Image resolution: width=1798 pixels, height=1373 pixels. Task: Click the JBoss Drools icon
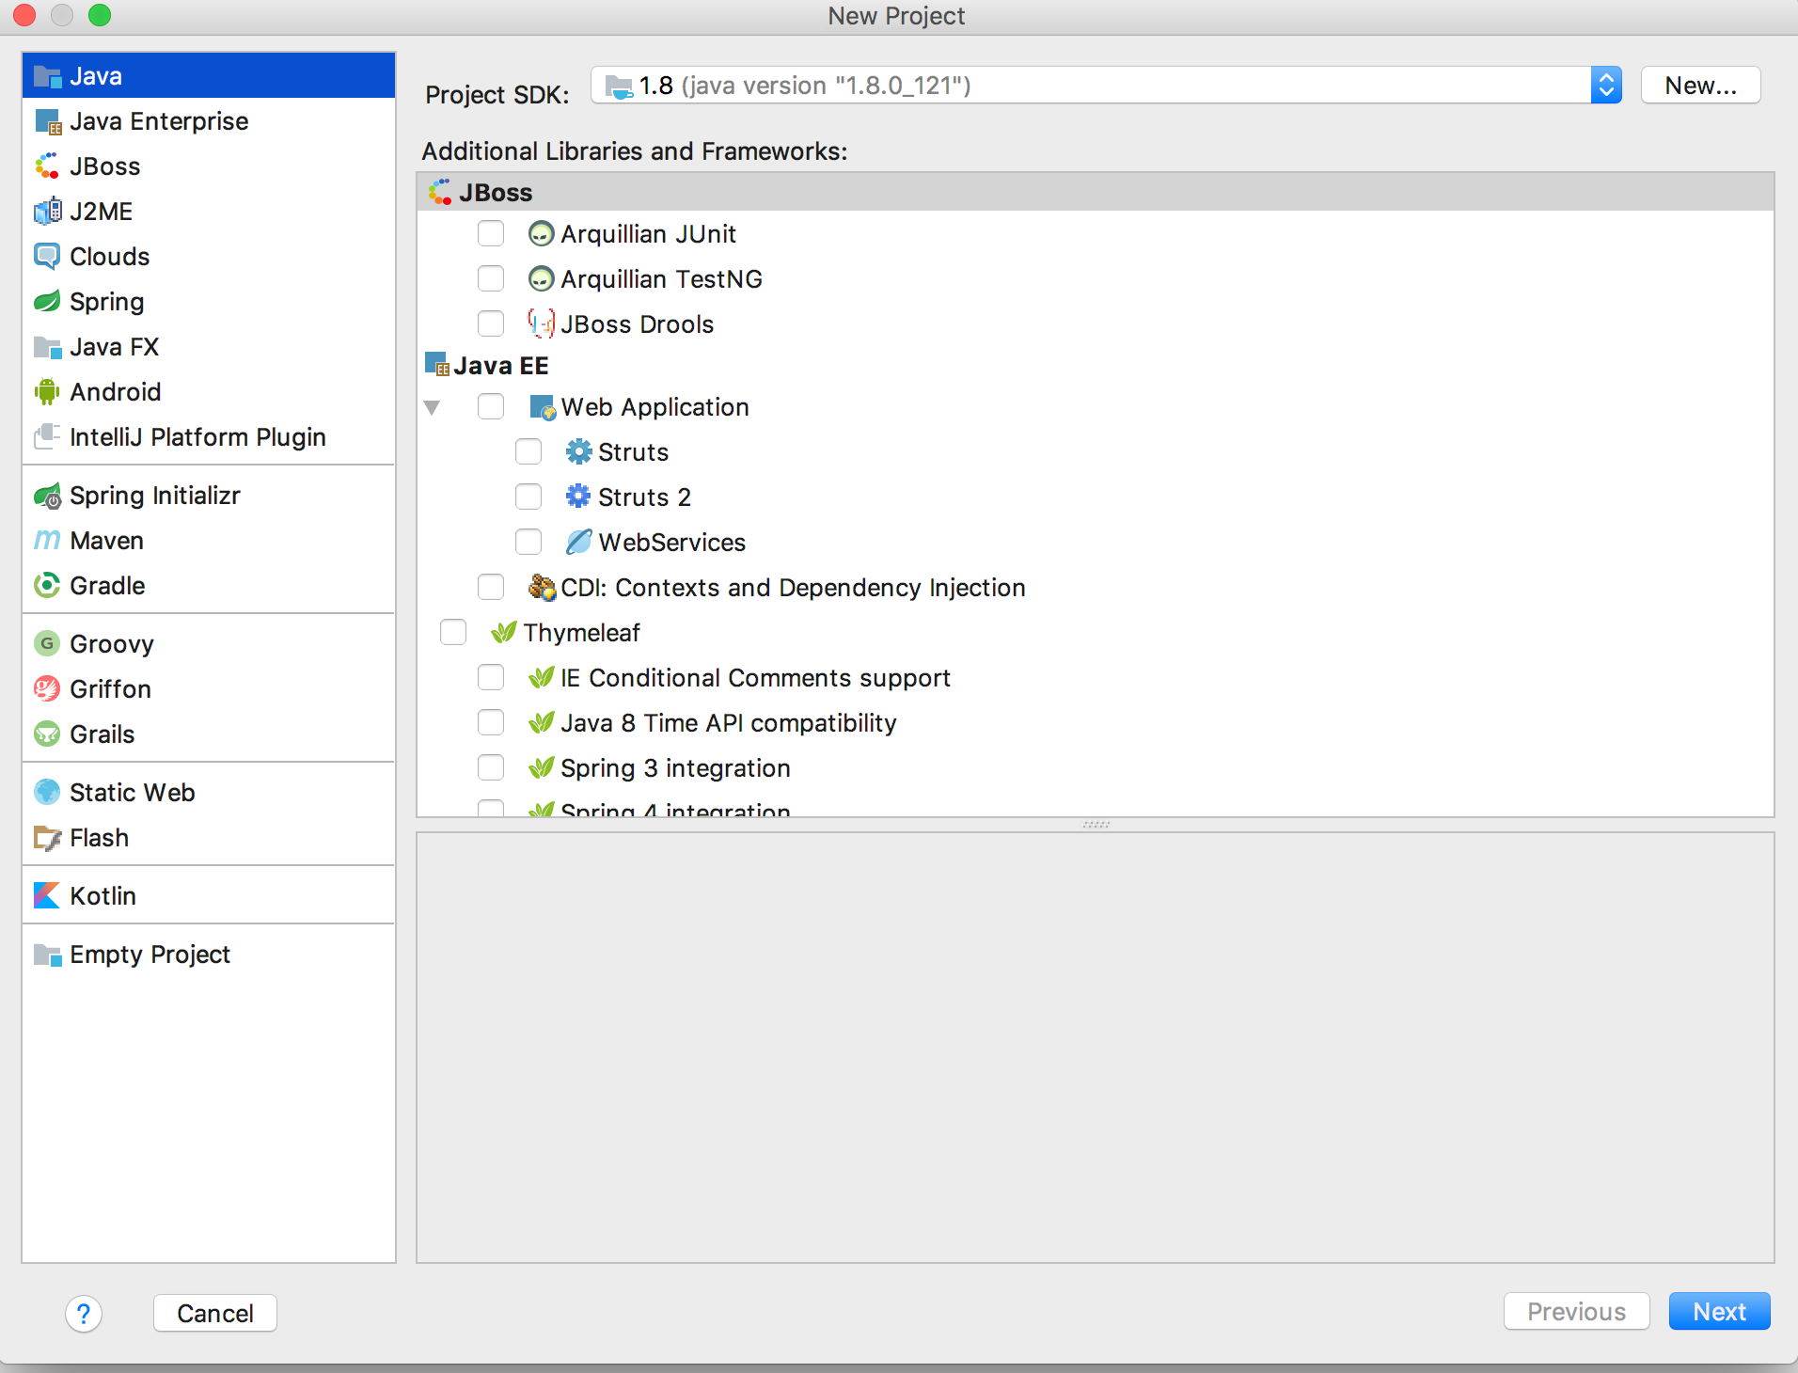tap(541, 324)
